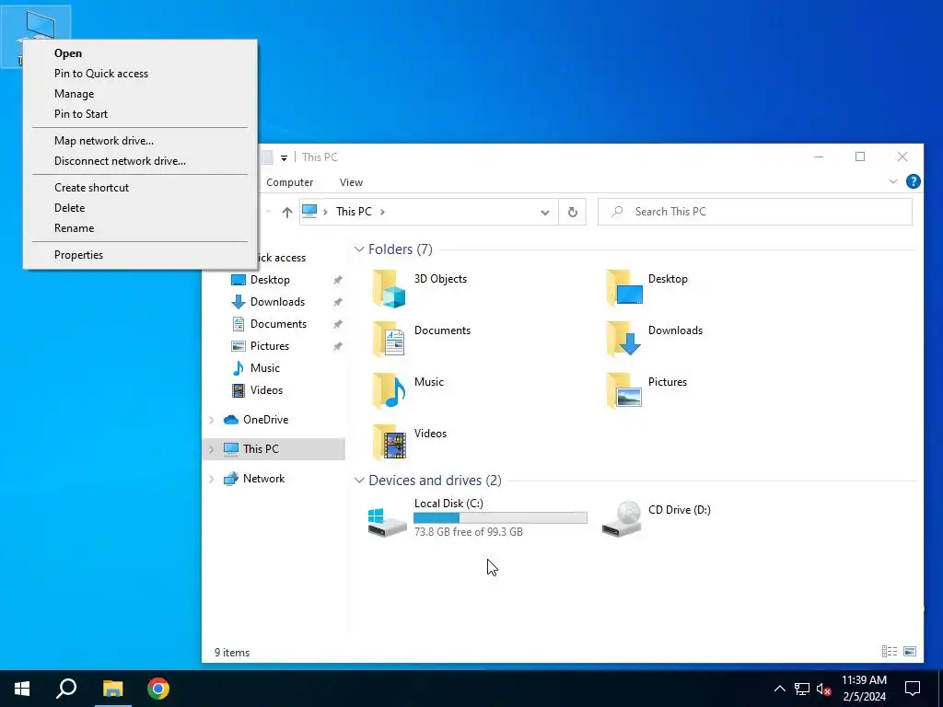Open the 3D Objects folder icon
Viewport: 943px width, 707px height.
click(388, 288)
